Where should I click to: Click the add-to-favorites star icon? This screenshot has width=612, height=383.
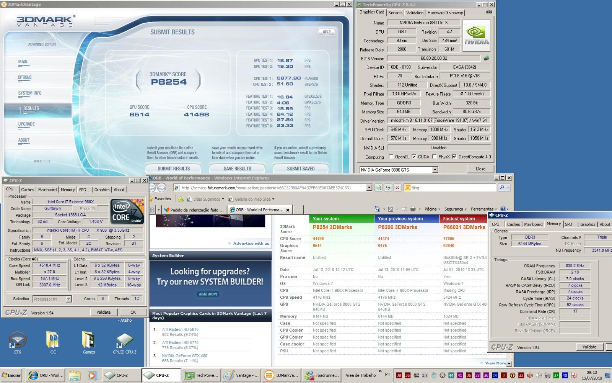180,199
